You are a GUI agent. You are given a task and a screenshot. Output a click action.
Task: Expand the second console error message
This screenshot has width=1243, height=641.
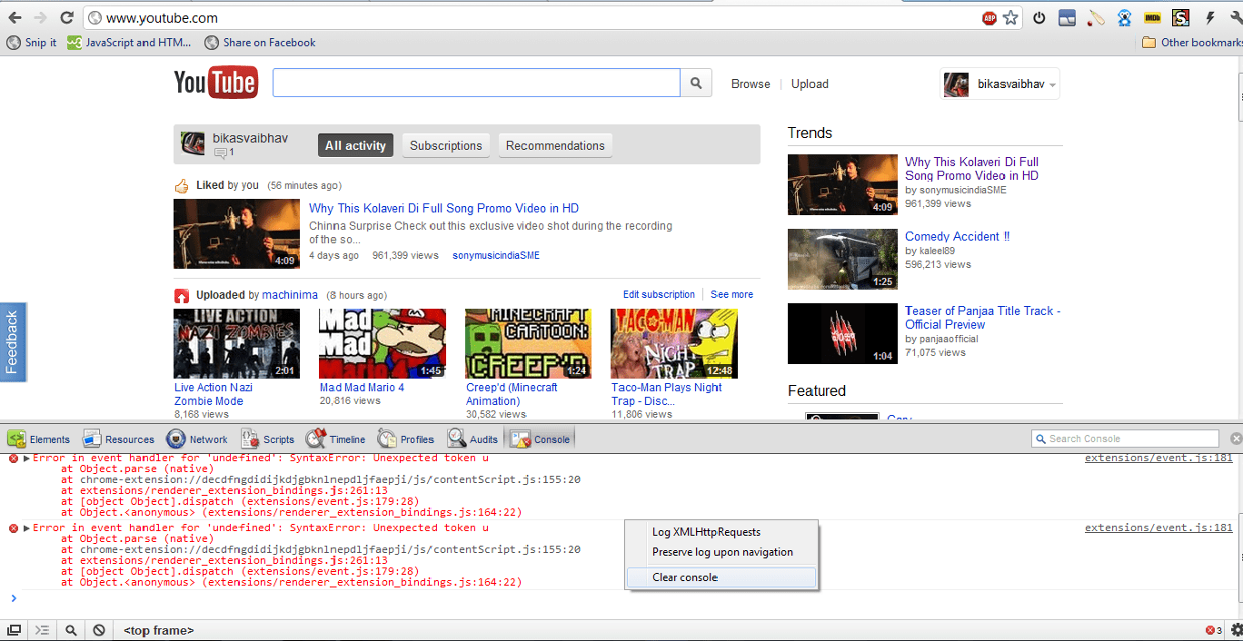click(27, 528)
